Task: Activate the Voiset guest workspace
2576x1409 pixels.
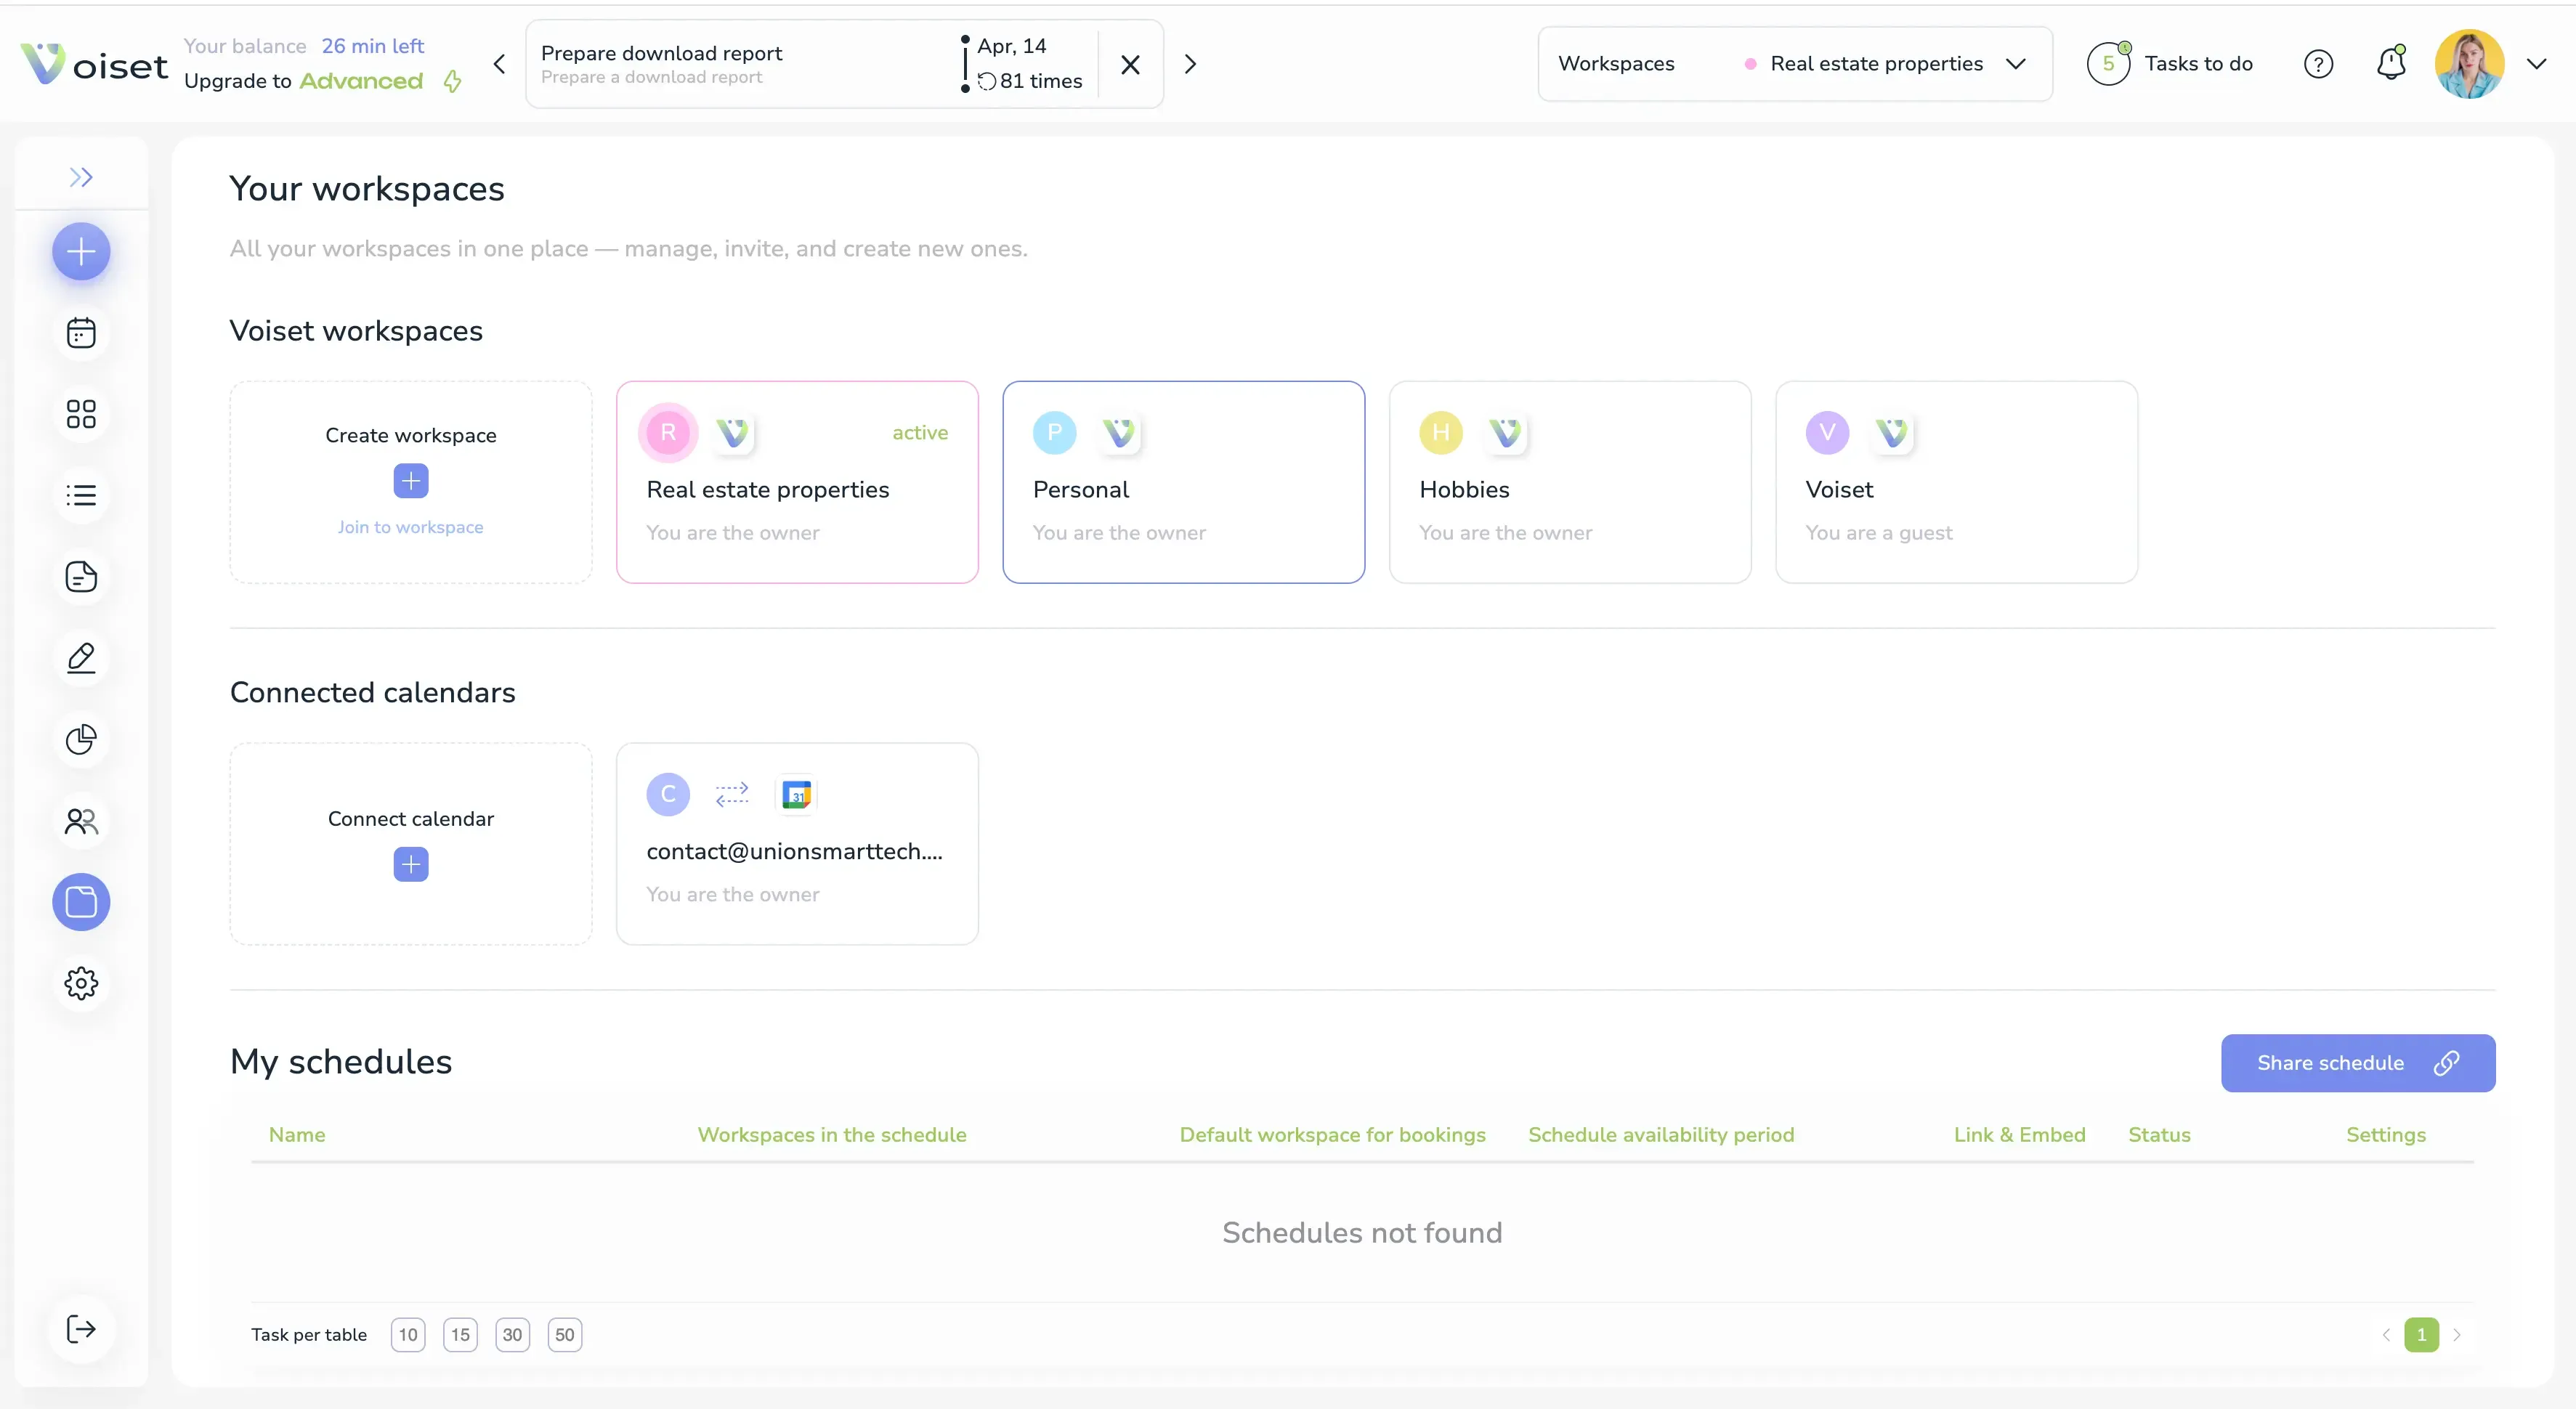Action: click(1956, 482)
